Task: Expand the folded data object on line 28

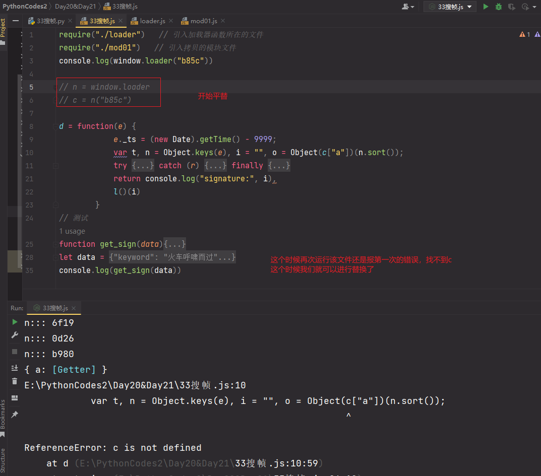Action: pyautogui.click(x=172, y=257)
